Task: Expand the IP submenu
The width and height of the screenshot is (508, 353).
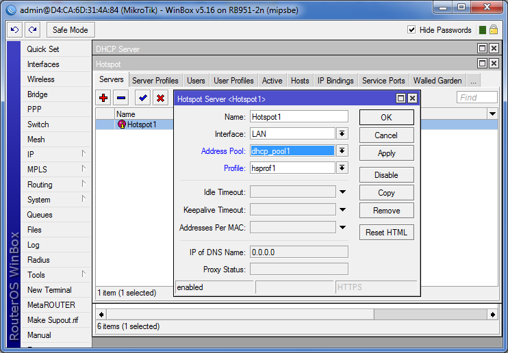Action: tap(84, 153)
